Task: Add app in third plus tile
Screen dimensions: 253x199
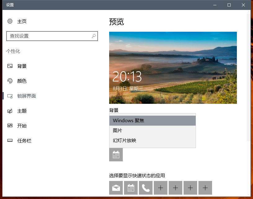Action: 190,188
